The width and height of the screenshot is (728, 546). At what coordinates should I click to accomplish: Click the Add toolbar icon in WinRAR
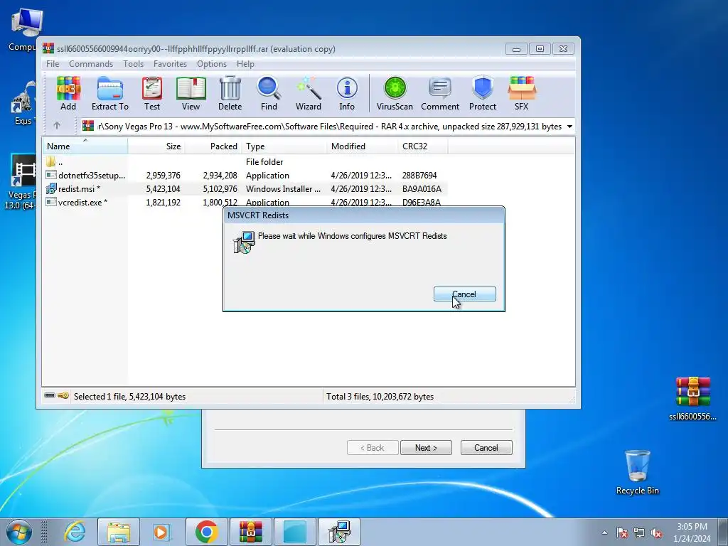coord(68,93)
